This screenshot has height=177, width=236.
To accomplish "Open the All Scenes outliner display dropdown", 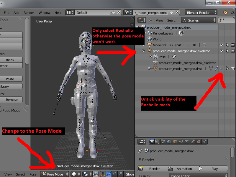I will coord(199,20).
